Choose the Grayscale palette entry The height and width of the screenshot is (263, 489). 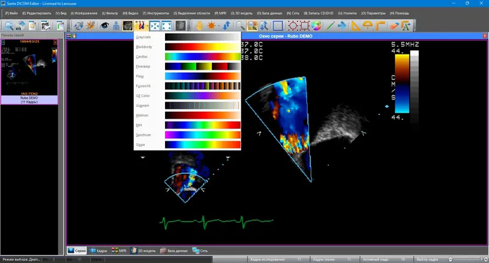tap(188, 37)
